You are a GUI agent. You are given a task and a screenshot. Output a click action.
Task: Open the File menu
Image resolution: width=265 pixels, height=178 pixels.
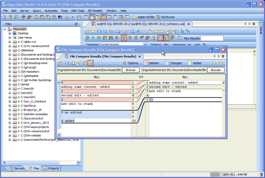[5, 11]
